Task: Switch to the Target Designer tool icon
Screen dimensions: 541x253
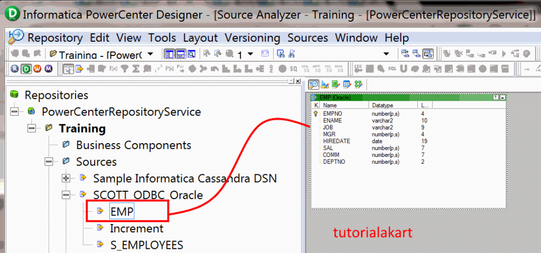Action: pos(325,84)
